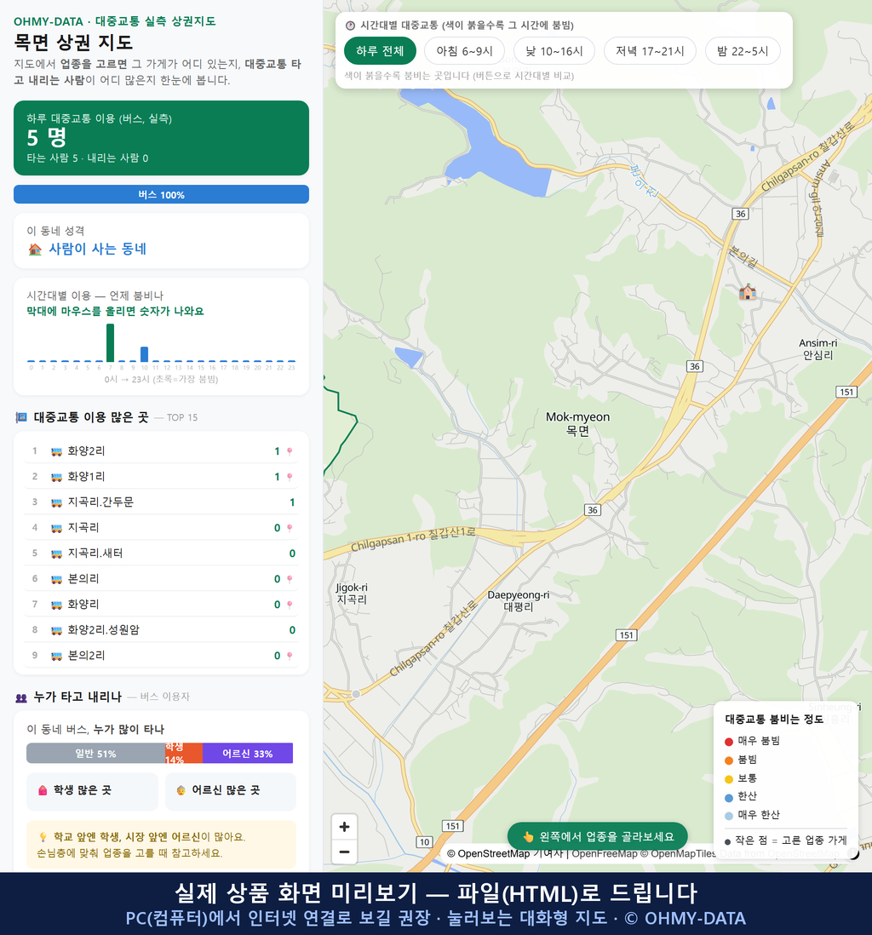Click the Daepyeong-ri 대평리 map label

click(519, 601)
